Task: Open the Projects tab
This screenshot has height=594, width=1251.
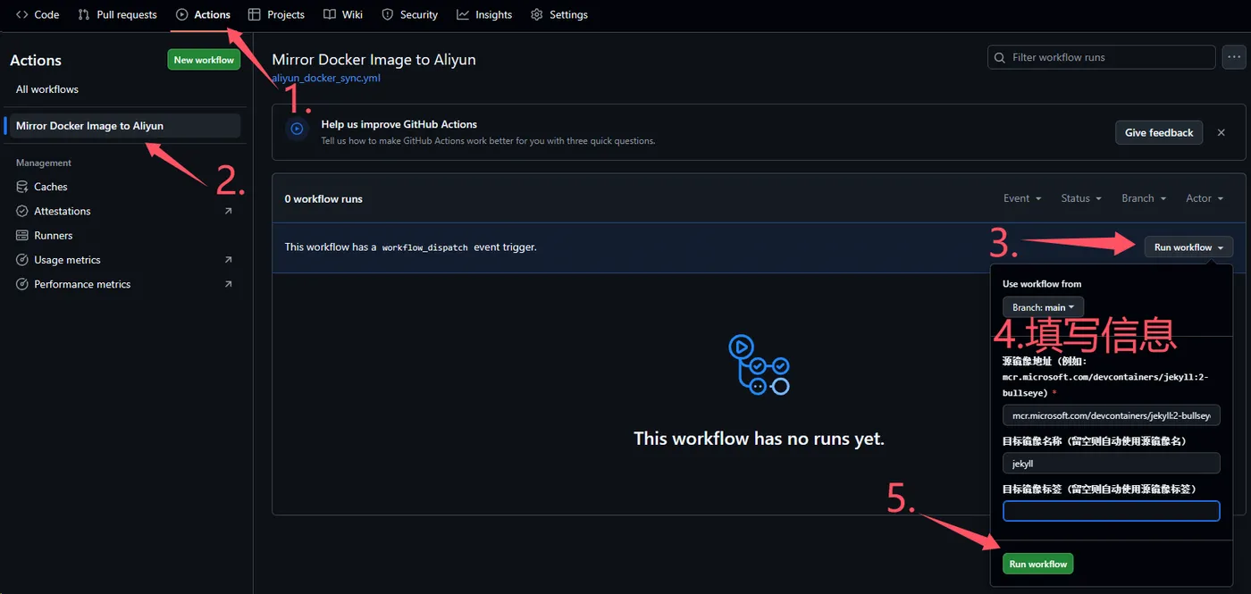Action: (276, 14)
